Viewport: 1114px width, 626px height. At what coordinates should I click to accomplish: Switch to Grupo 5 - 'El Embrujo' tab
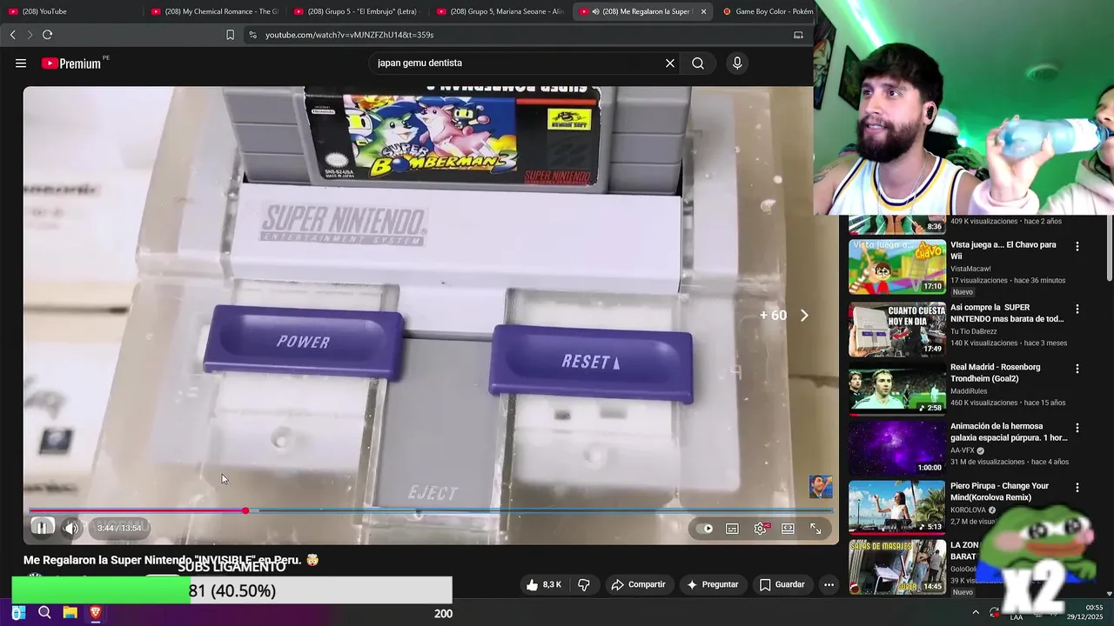(x=357, y=11)
